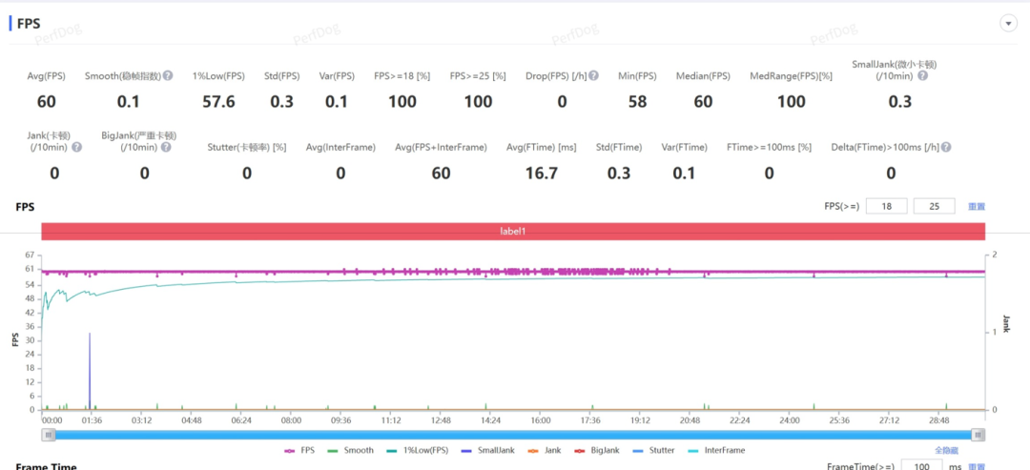Click the blue time range slider bar

pos(513,435)
